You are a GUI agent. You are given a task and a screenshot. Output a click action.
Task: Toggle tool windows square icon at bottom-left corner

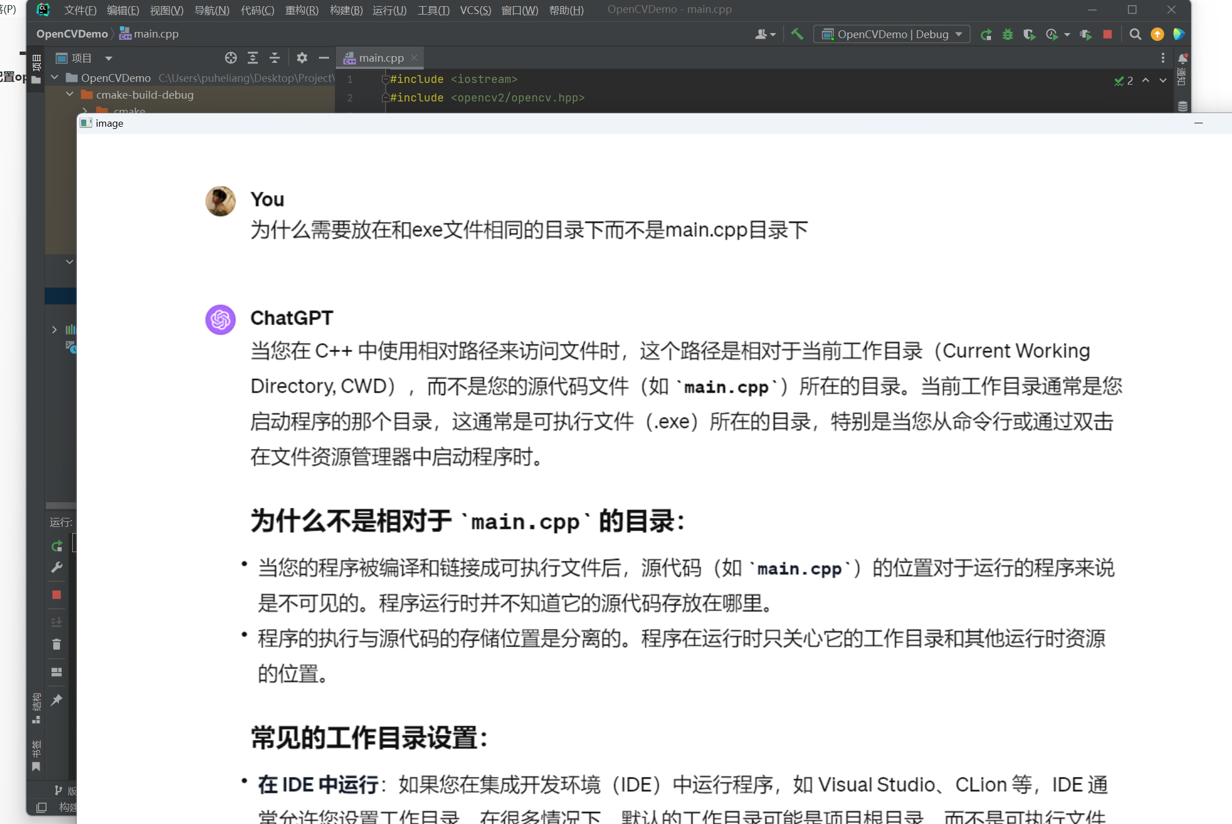point(41,808)
